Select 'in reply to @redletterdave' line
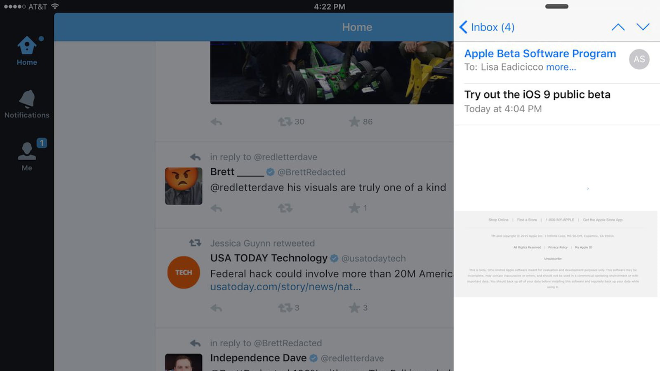660x371 pixels. pos(264,157)
